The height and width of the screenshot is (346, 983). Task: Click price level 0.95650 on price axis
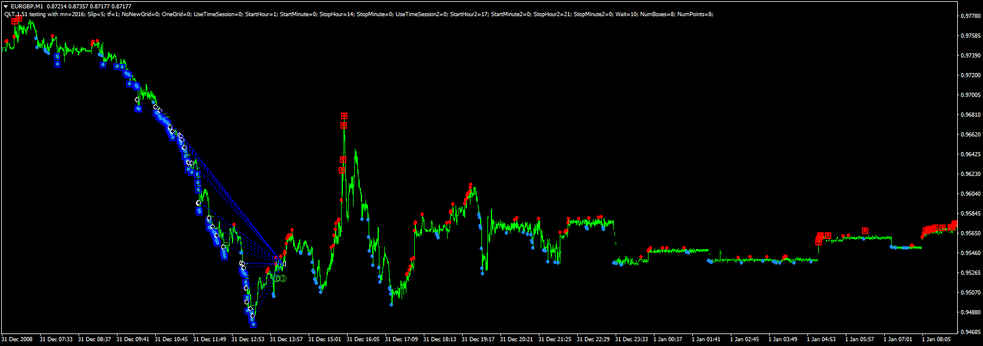(x=970, y=233)
